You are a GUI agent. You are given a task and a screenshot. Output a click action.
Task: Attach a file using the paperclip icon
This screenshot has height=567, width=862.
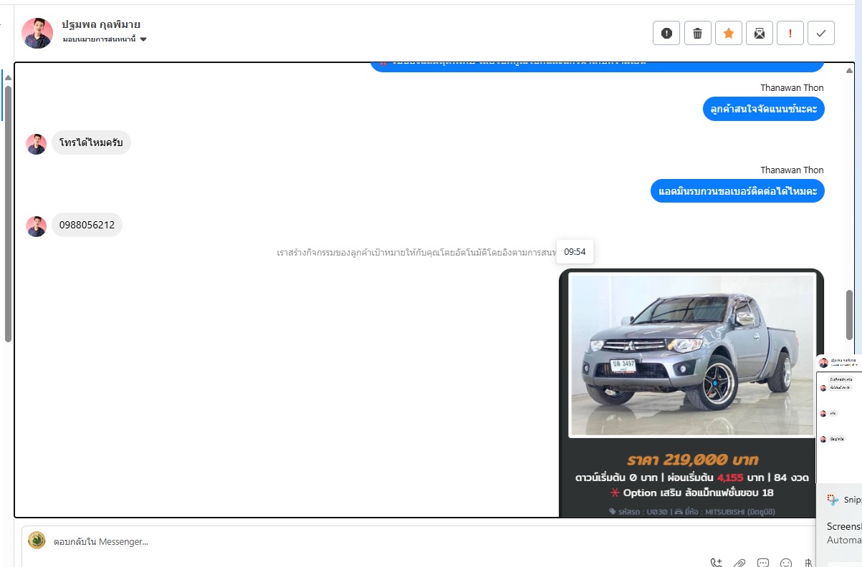click(739, 563)
